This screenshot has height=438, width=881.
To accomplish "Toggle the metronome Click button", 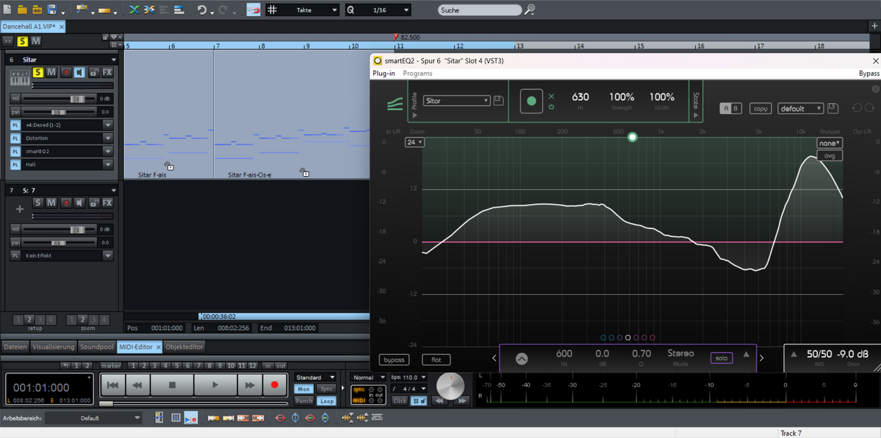I will coord(400,401).
